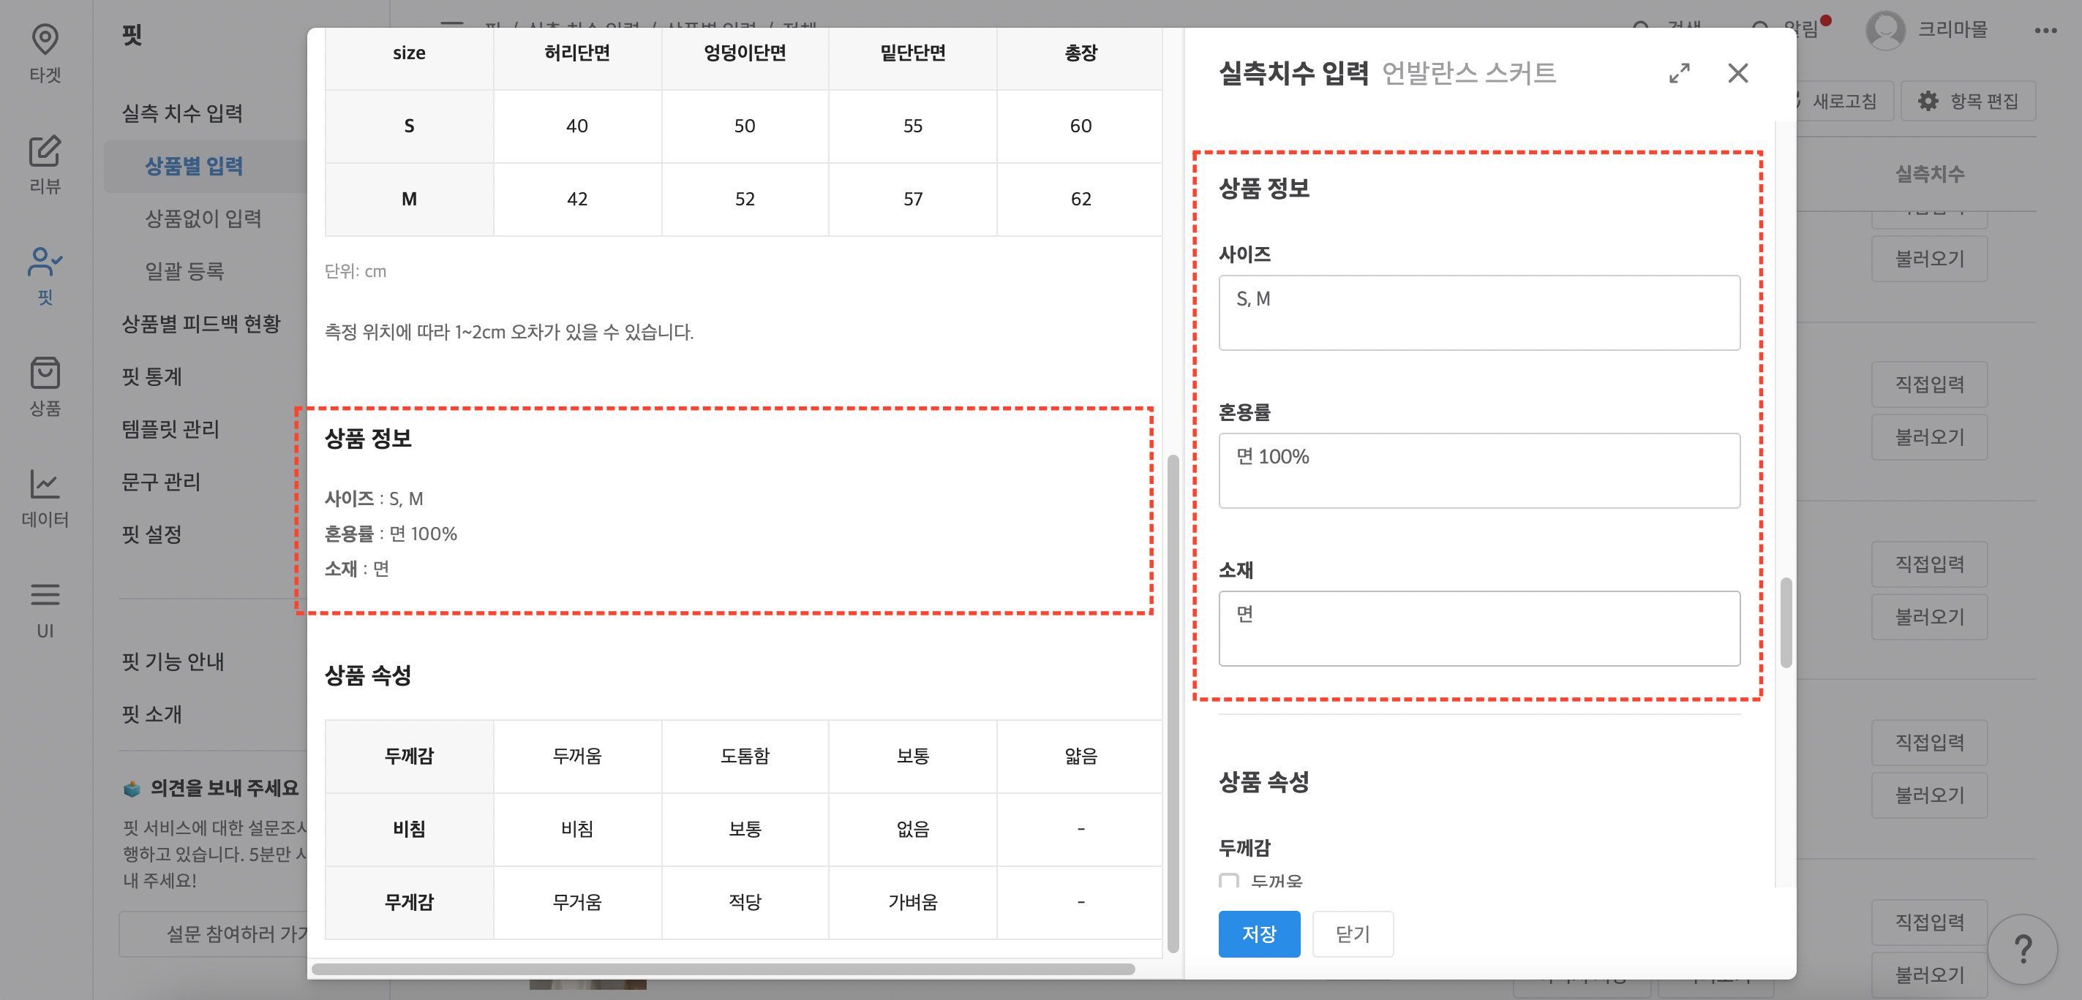Viewport: 2082px width, 1000px height.
Task: Click the more options ellipsis at top right
Action: pyautogui.click(x=2046, y=30)
